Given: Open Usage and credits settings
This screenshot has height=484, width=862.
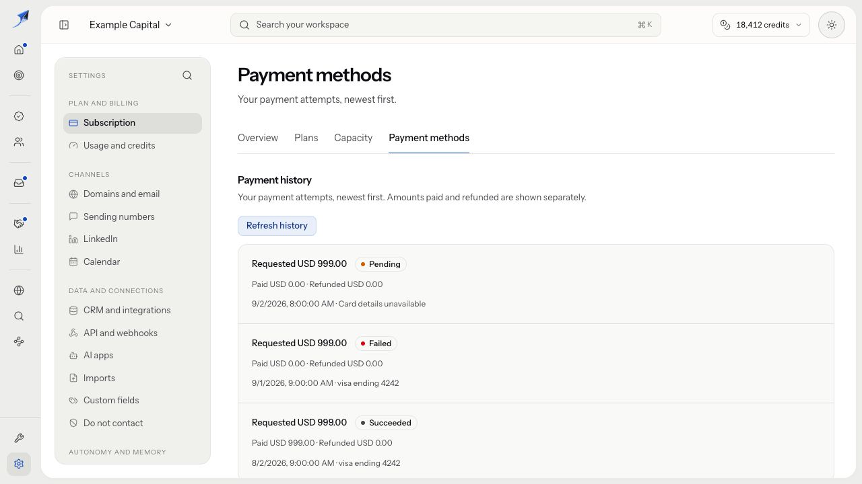Looking at the screenshot, I should 133,146.
